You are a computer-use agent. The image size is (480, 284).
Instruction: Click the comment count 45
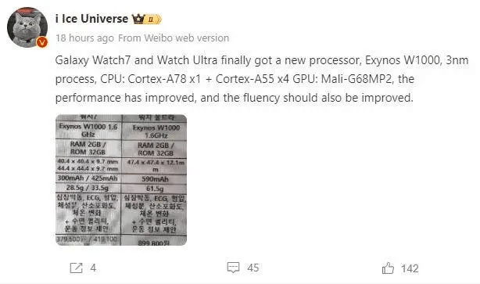pos(253,268)
